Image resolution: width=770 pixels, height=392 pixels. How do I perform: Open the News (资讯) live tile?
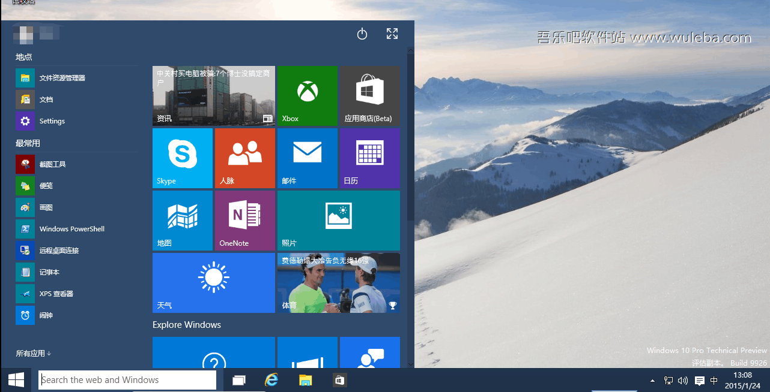pyautogui.click(x=214, y=96)
